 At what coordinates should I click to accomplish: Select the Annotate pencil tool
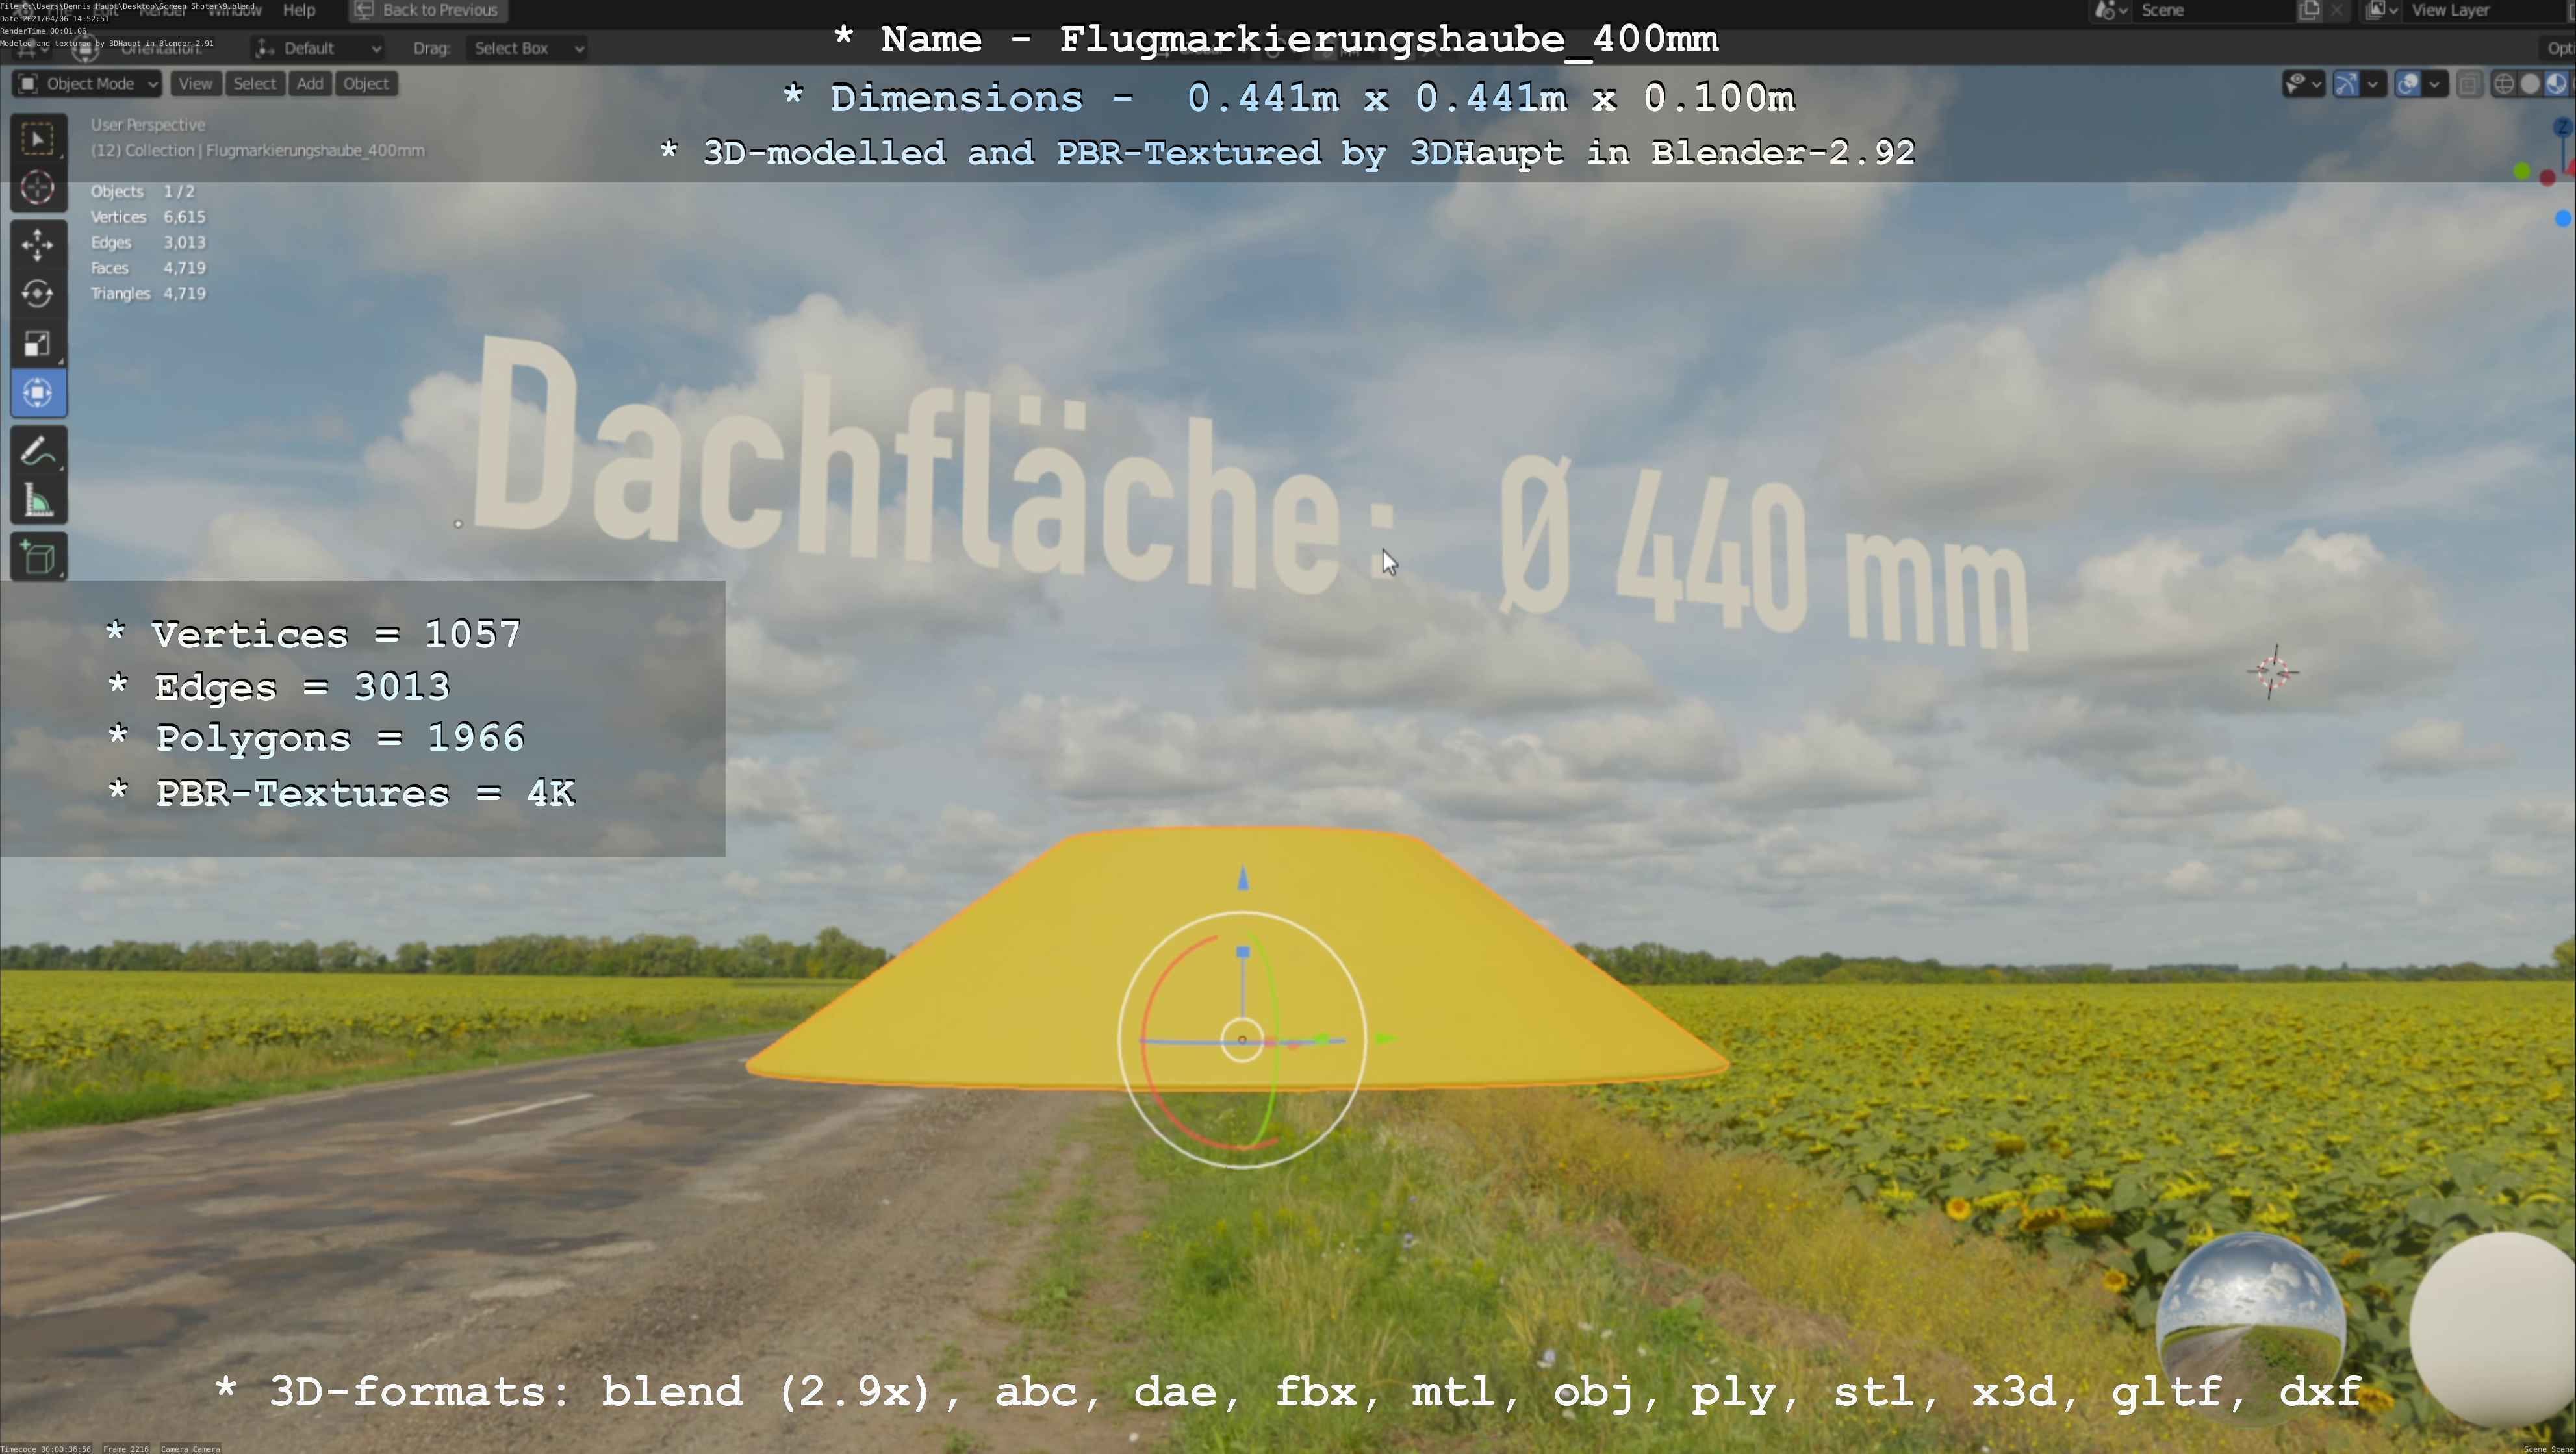(38, 452)
